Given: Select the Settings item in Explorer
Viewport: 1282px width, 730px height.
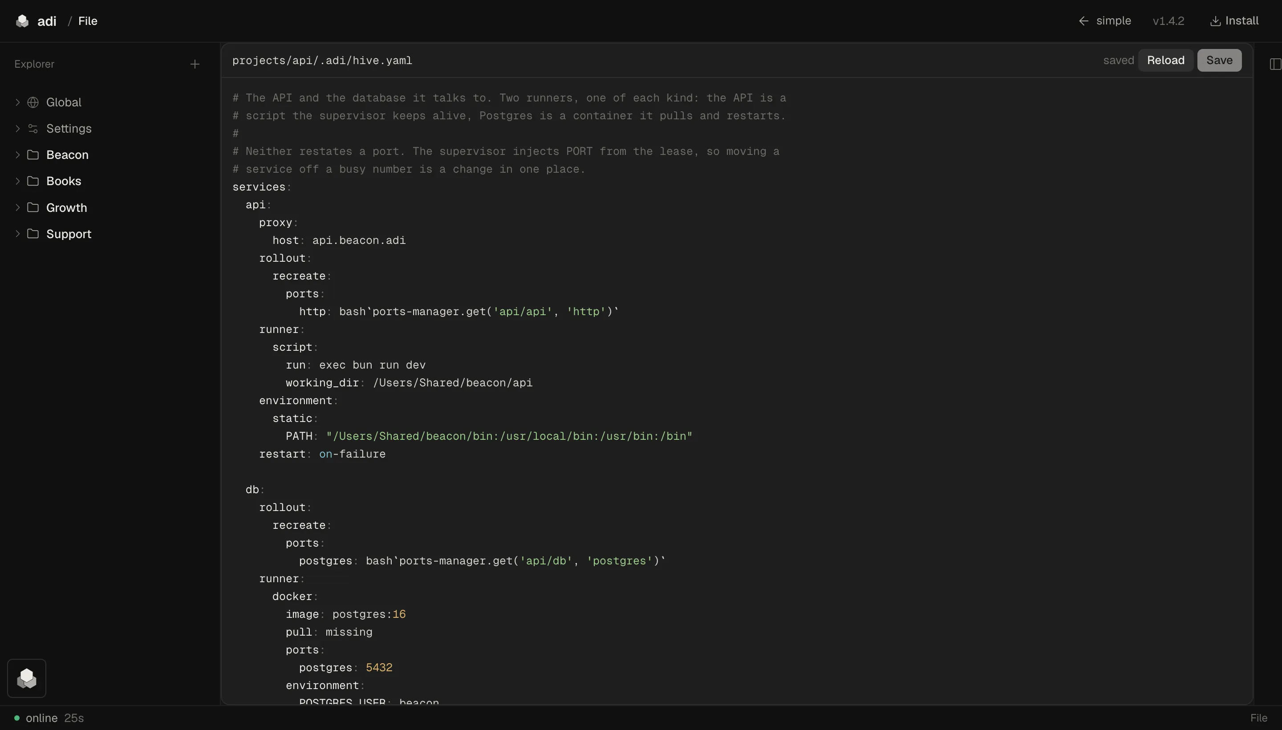Looking at the screenshot, I should pyautogui.click(x=110, y=129).
